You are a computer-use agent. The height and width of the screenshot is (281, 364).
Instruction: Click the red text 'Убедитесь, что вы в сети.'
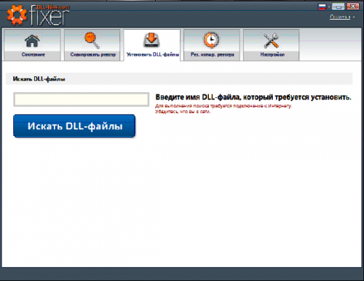pyautogui.click(x=183, y=112)
